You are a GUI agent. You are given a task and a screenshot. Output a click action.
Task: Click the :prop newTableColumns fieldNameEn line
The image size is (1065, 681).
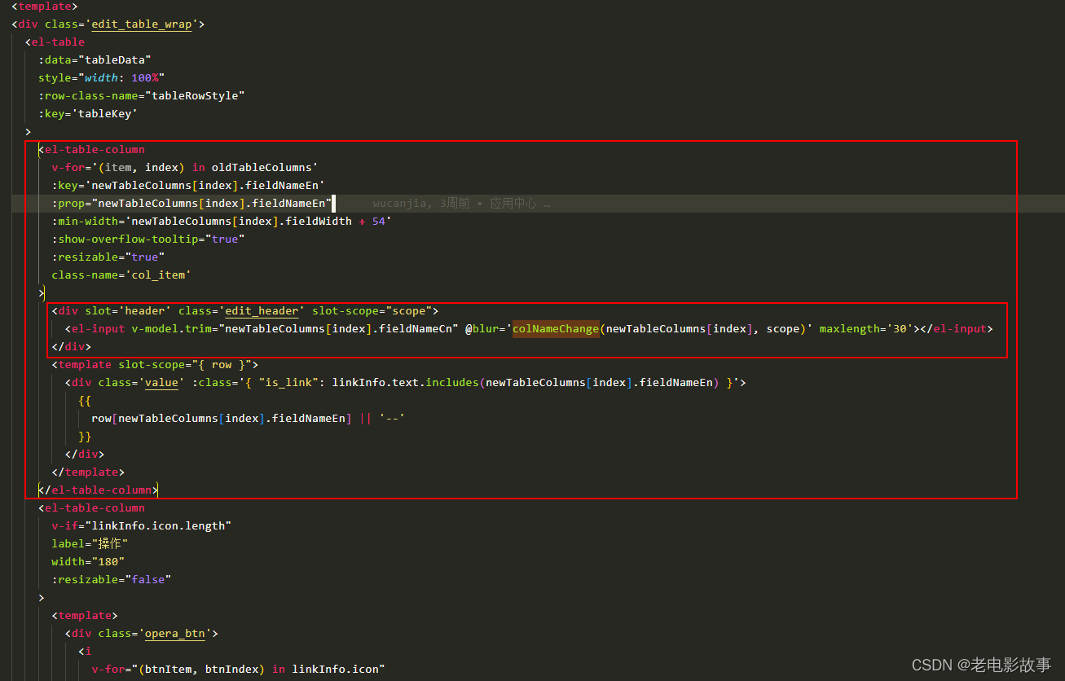pyautogui.click(x=191, y=203)
